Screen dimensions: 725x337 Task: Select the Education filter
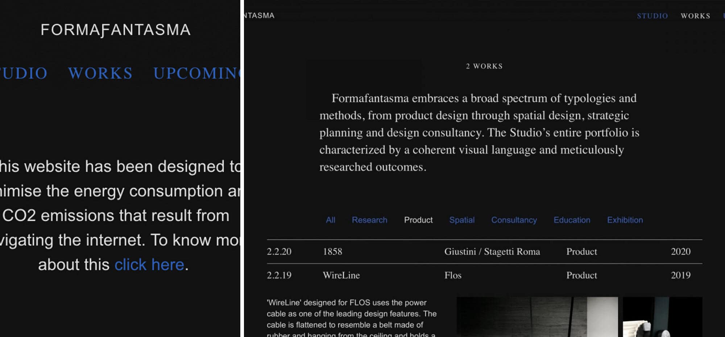click(x=572, y=220)
